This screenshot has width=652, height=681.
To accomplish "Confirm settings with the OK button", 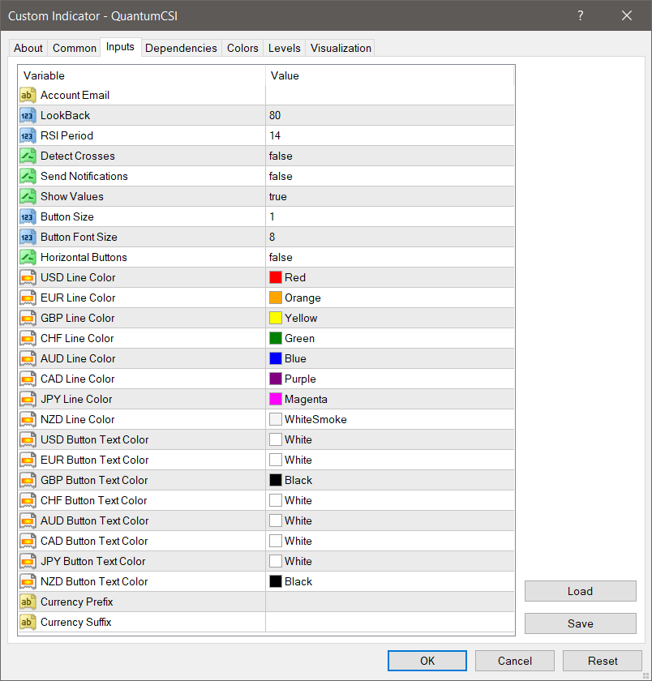I will (x=427, y=661).
